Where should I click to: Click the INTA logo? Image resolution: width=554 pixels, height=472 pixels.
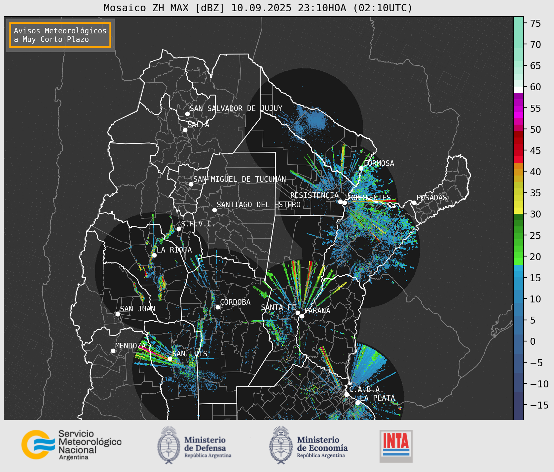coord(396,446)
